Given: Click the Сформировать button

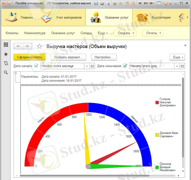Looking at the screenshot, I should (30, 57).
